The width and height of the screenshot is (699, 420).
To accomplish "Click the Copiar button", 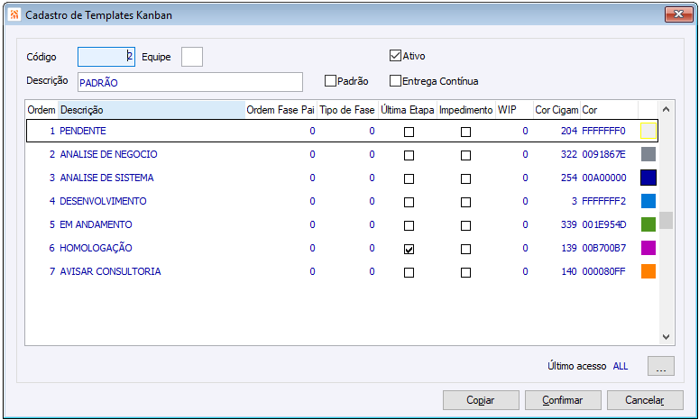I will [481, 400].
